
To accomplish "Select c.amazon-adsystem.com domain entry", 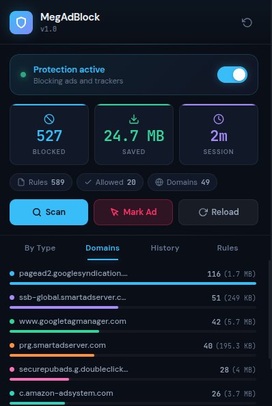I will point(133,397).
